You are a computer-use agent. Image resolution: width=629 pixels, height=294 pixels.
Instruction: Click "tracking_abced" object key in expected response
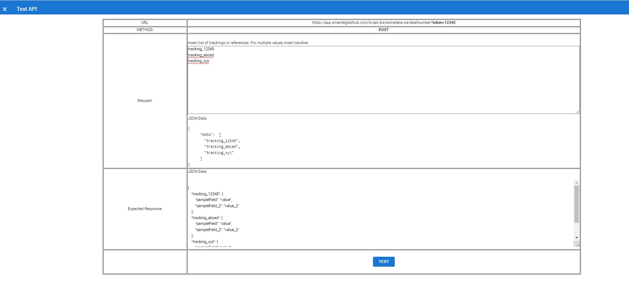(x=205, y=218)
